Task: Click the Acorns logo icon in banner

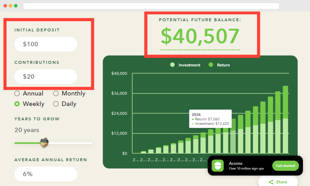Action: coord(217,166)
